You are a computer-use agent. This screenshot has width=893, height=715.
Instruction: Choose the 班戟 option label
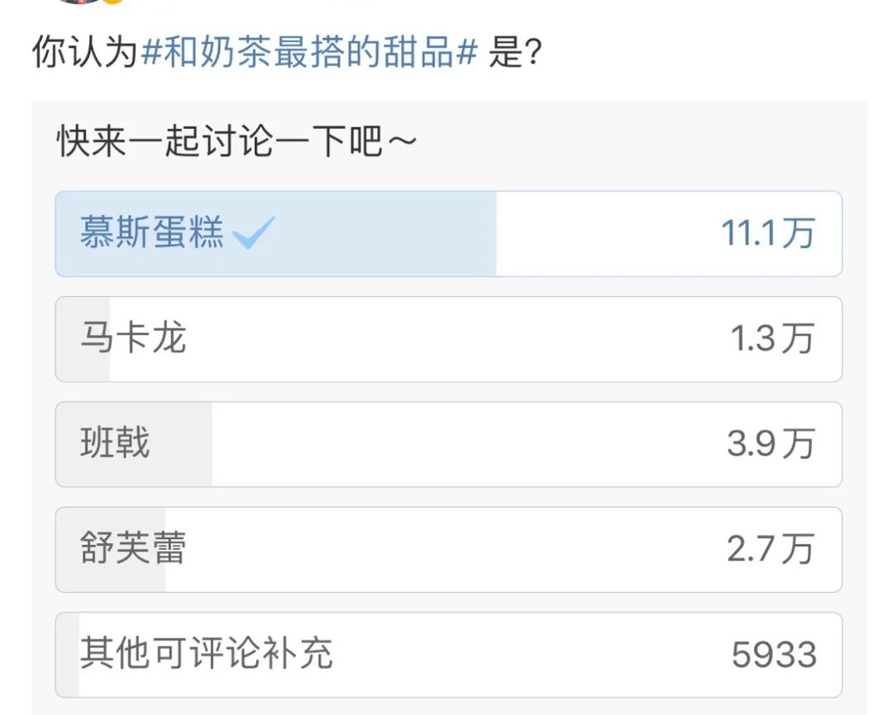[x=115, y=444]
